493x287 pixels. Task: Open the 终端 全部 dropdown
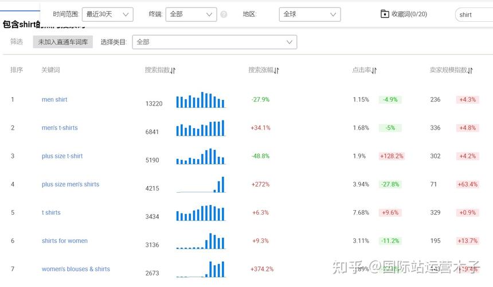[191, 14]
